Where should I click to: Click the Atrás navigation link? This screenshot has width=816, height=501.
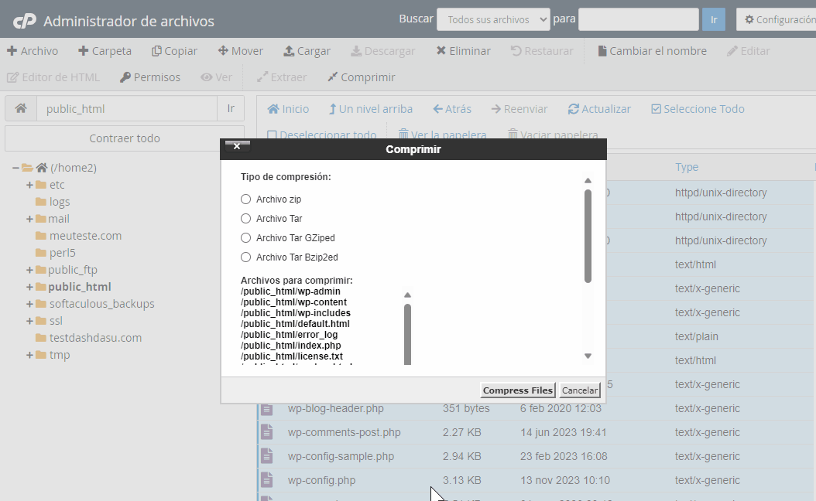coord(452,109)
